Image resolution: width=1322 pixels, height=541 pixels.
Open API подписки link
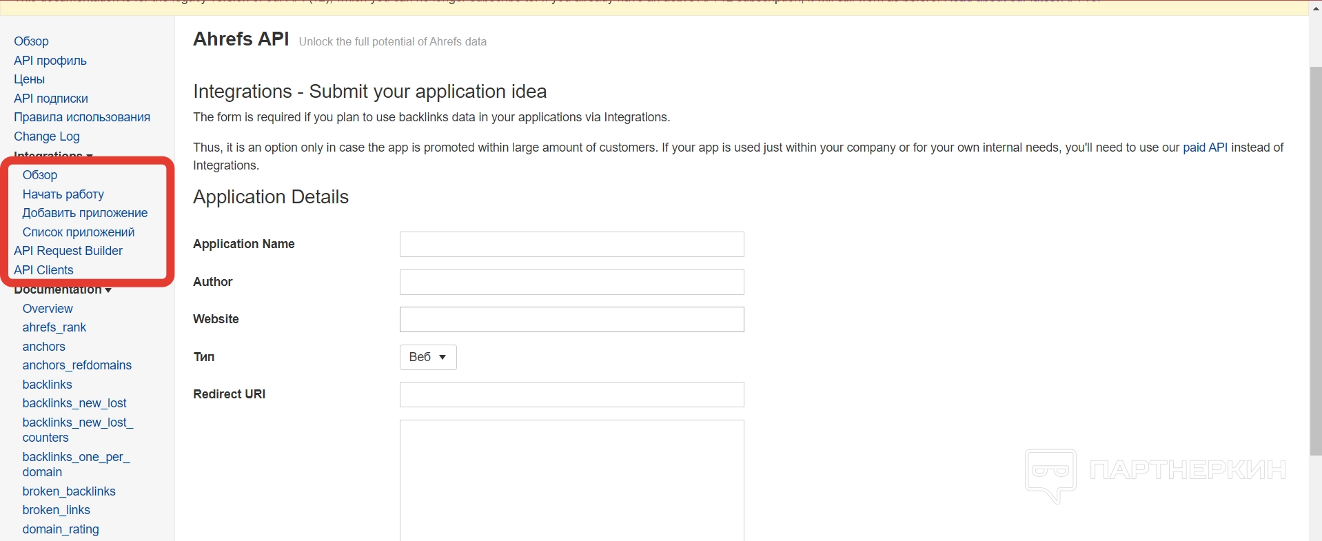point(51,99)
